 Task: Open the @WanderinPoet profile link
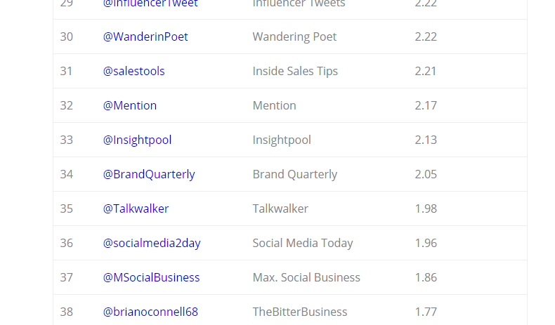coord(145,37)
